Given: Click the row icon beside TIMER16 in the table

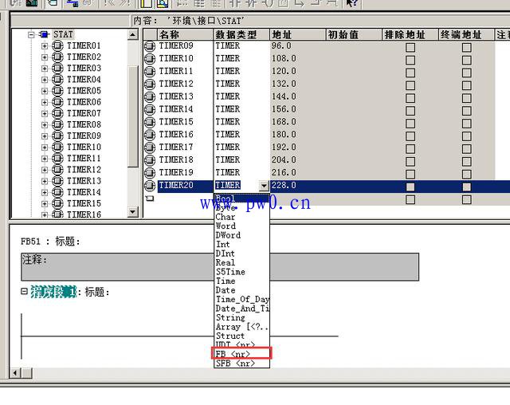Looking at the screenshot, I should click(150, 135).
